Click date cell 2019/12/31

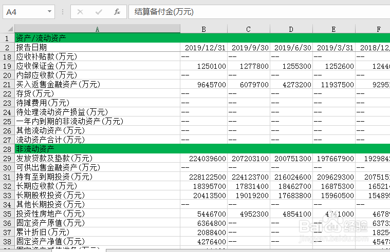point(203,47)
